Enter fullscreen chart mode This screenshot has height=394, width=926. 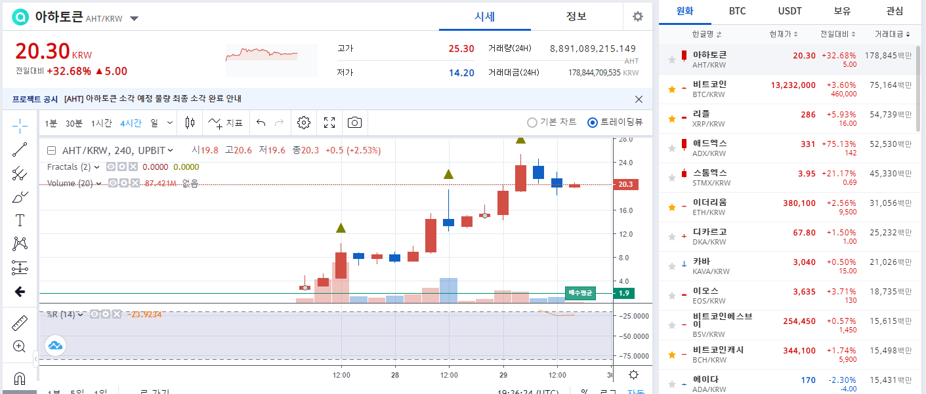pos(329,123)
